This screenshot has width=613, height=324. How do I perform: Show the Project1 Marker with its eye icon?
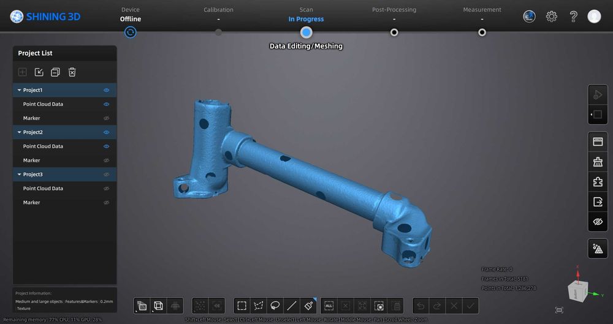click(x=106, y=118)
